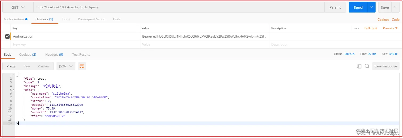Collapse the "data" object at line 5
This screenshot has width=403, height=138.
[13, 90]
